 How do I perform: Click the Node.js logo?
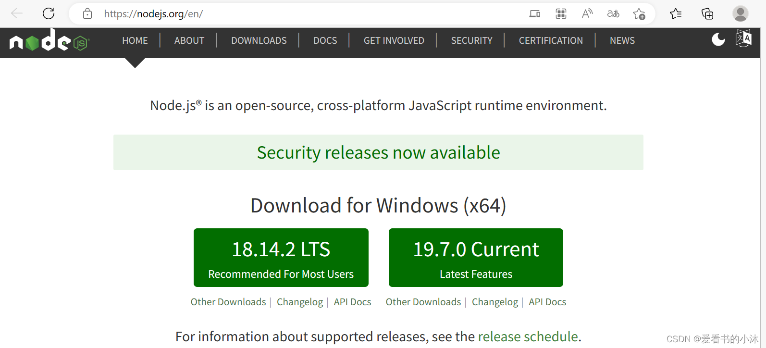coord(49,40)
